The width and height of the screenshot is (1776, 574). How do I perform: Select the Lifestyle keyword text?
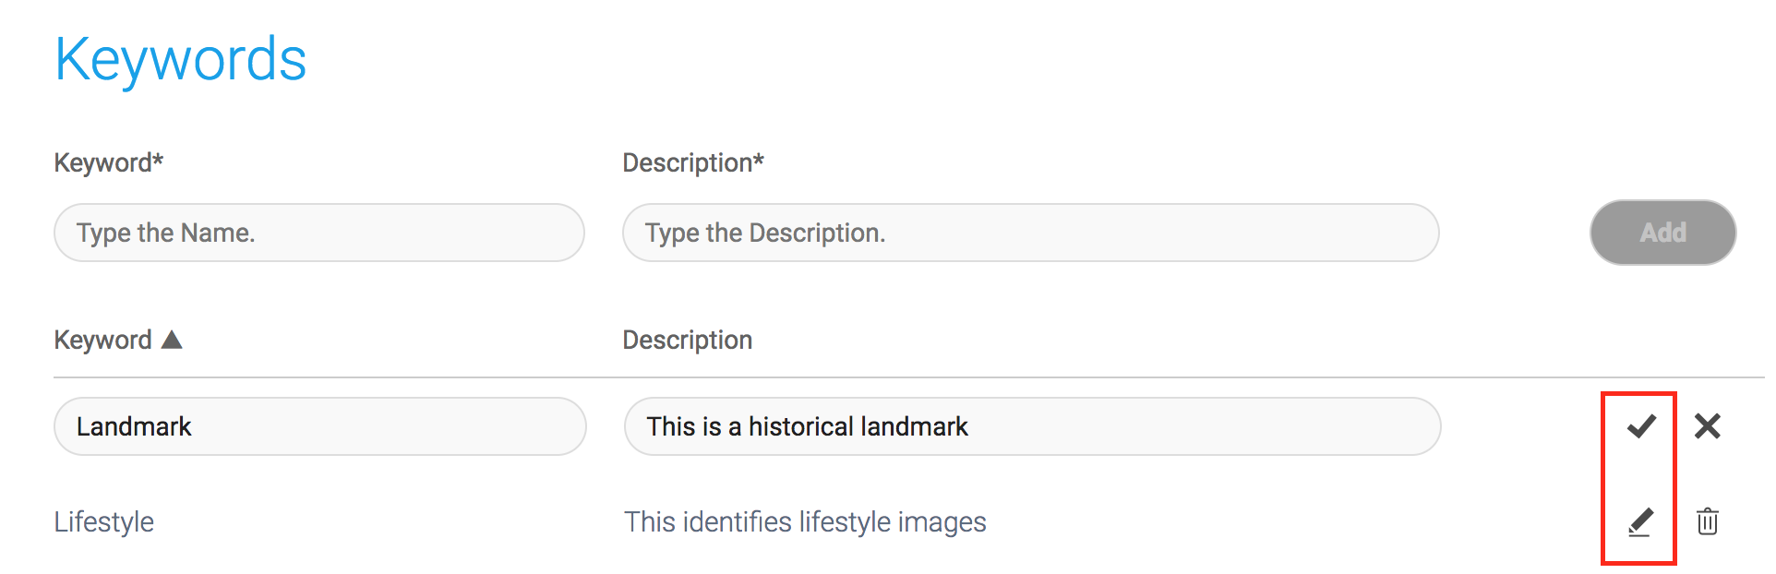(103, 520)
